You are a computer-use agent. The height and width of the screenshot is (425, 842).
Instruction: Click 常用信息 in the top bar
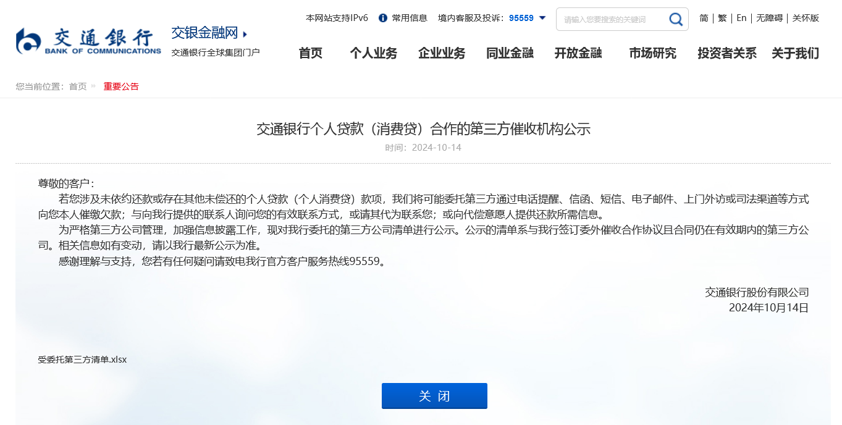[410, 18]
